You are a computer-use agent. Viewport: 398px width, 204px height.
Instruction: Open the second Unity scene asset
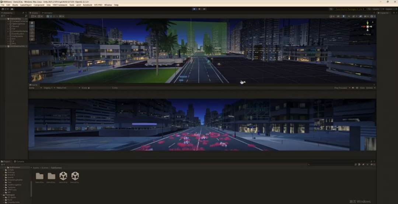coord(75,176)
